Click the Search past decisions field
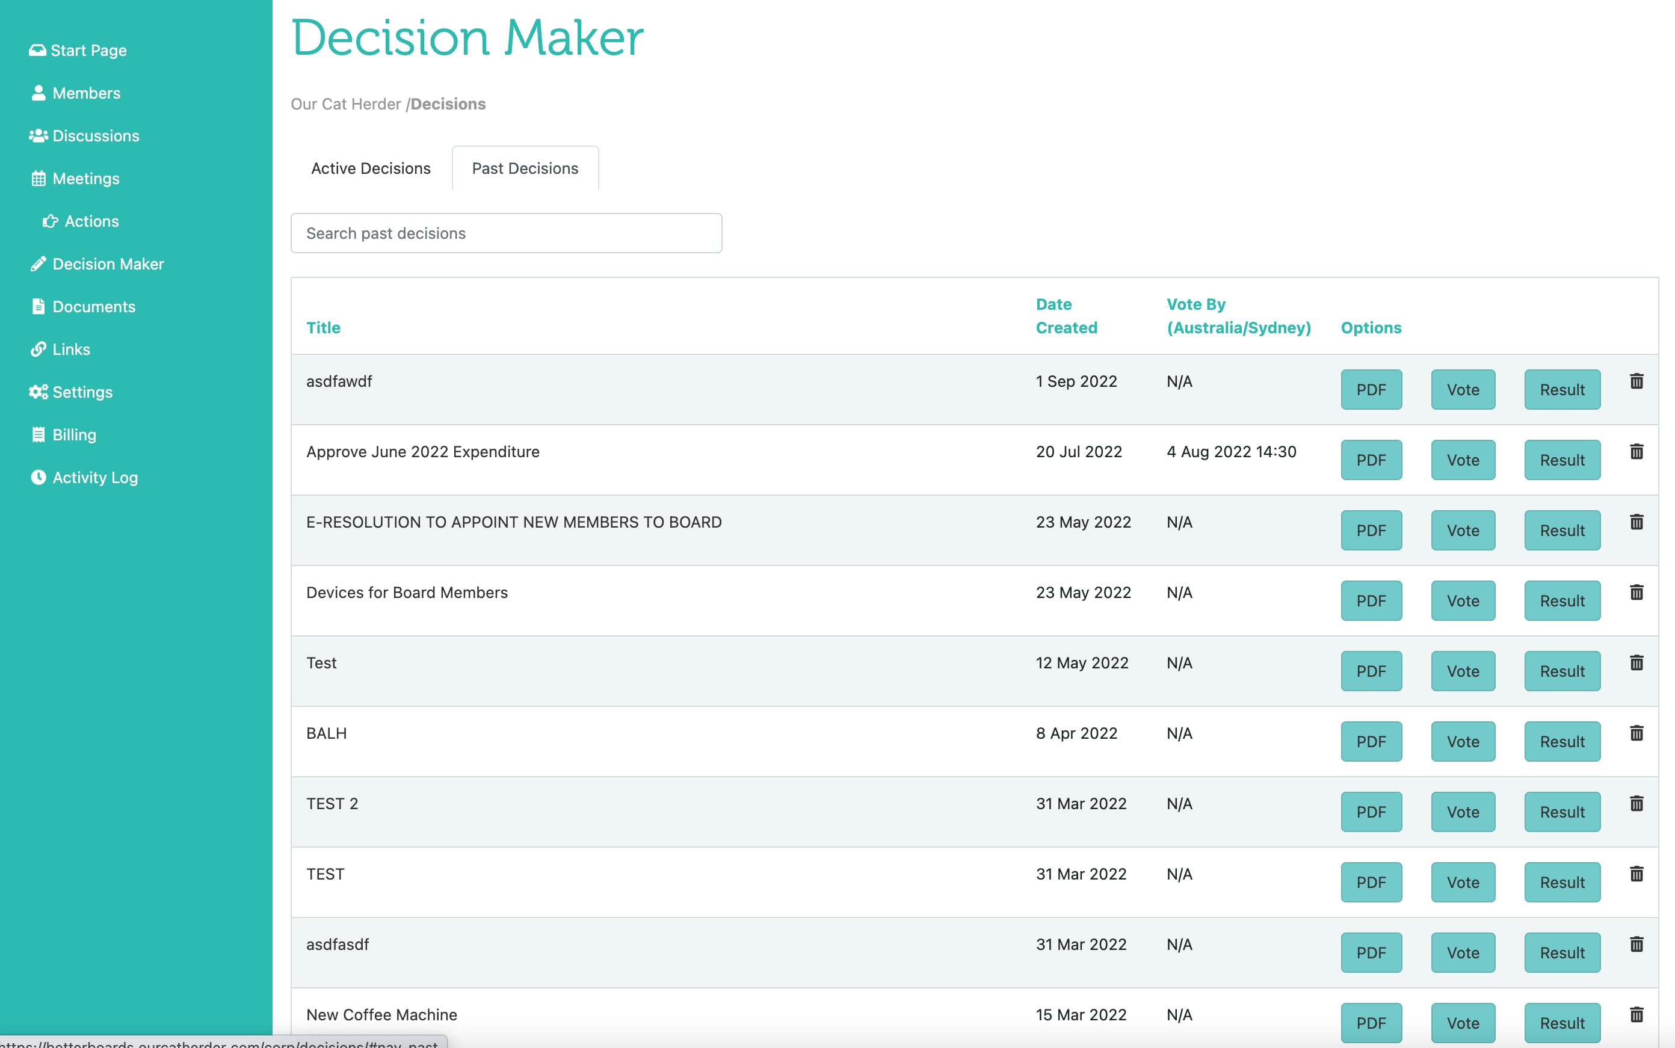This screenshot has width=1675, height=1048. [506, 233]
